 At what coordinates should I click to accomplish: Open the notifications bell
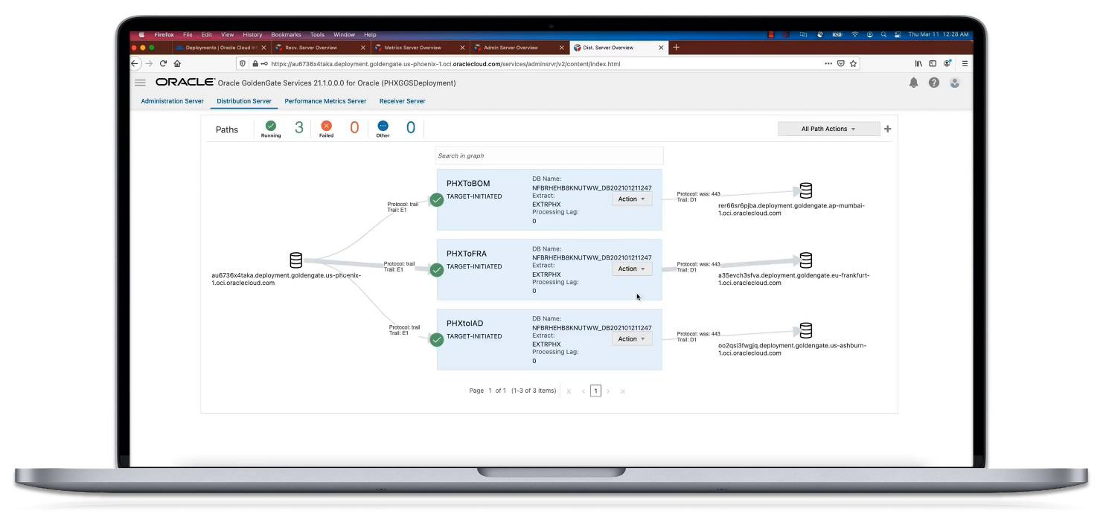click(913, 83)
